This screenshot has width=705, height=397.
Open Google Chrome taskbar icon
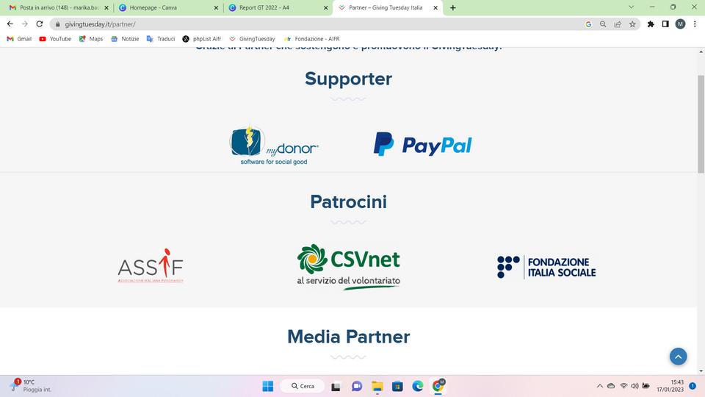438,386
